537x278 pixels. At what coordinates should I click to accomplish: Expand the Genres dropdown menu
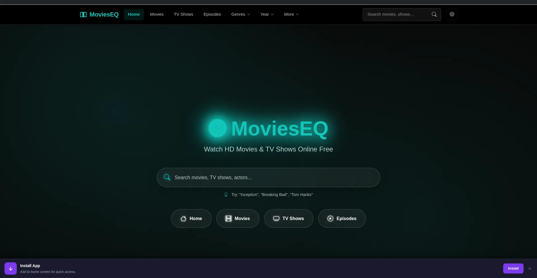(x=241, y=14)
